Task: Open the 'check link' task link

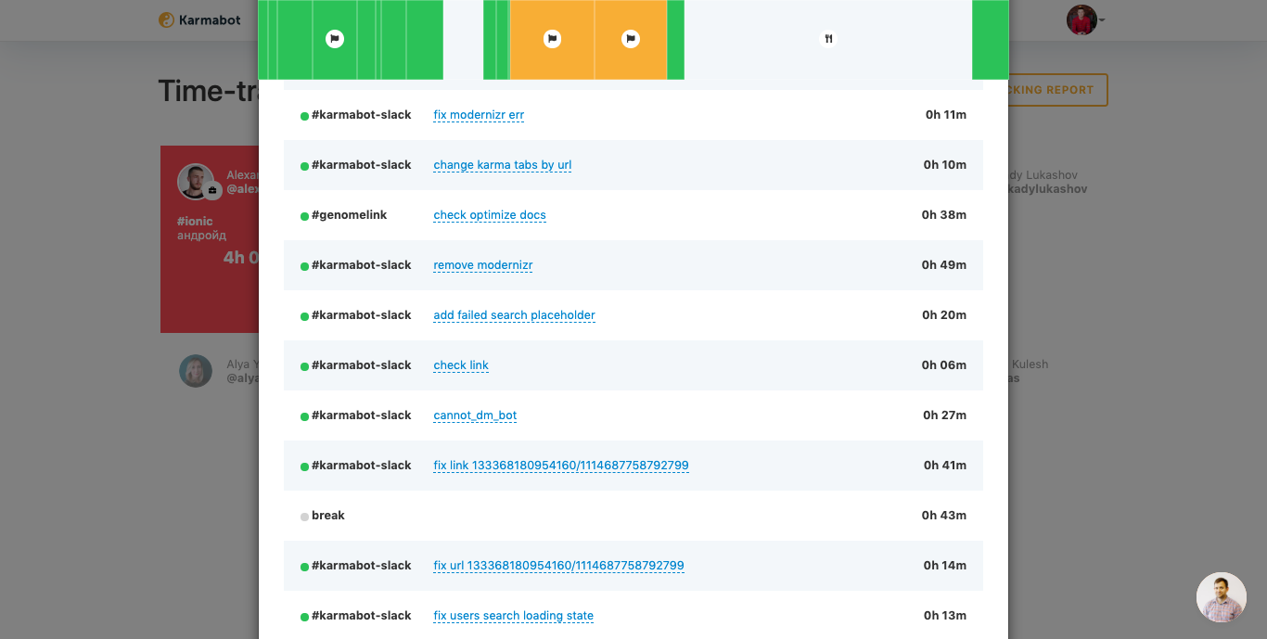Action: coord(461,365)
